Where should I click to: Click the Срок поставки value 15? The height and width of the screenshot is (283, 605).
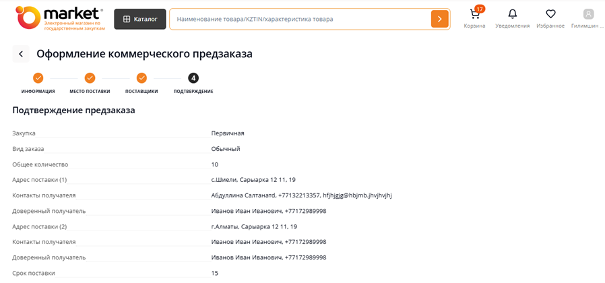(x=215, y=273)
